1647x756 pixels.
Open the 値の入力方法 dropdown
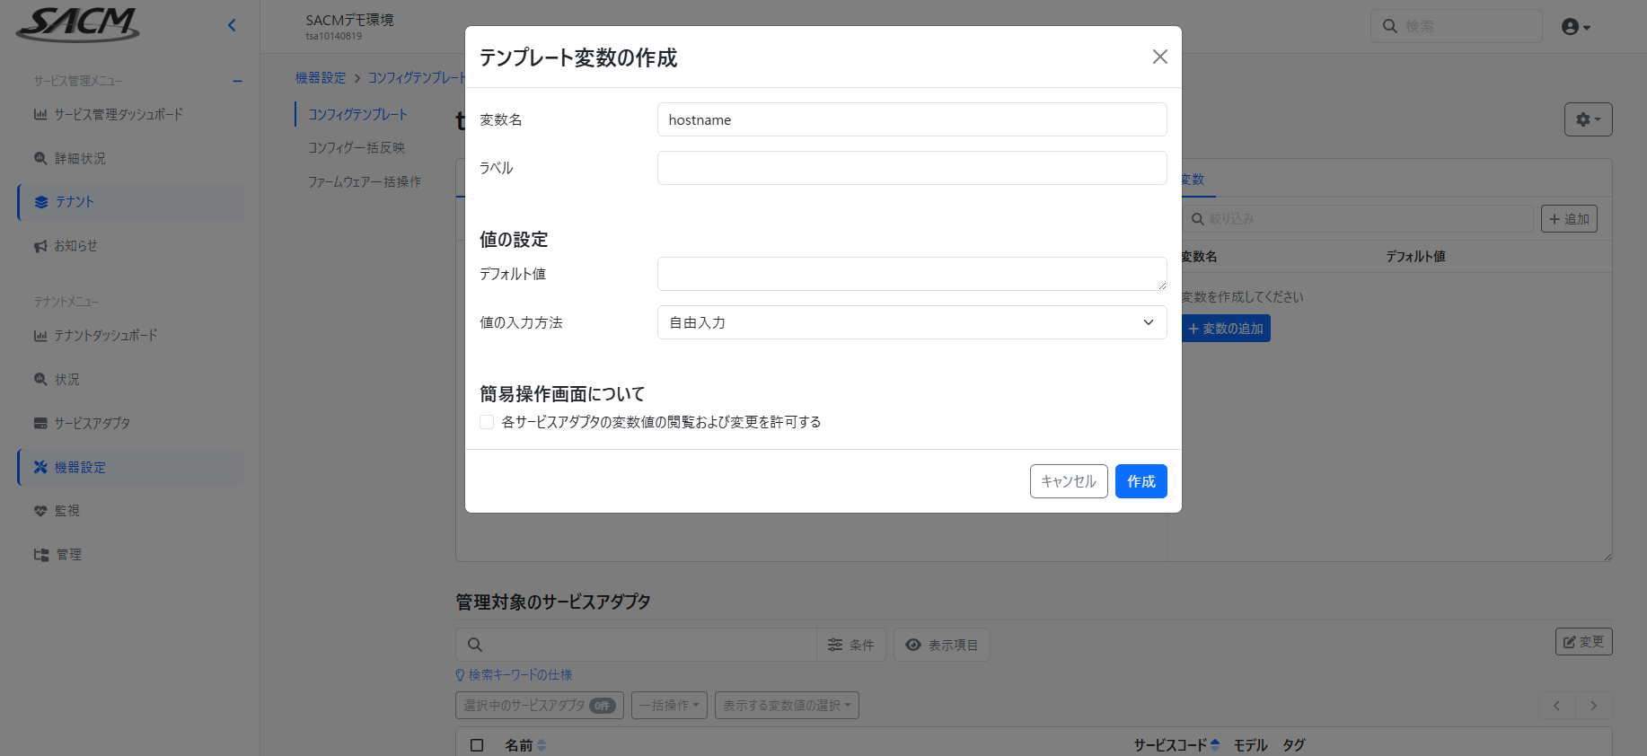(x=912, y=322)
